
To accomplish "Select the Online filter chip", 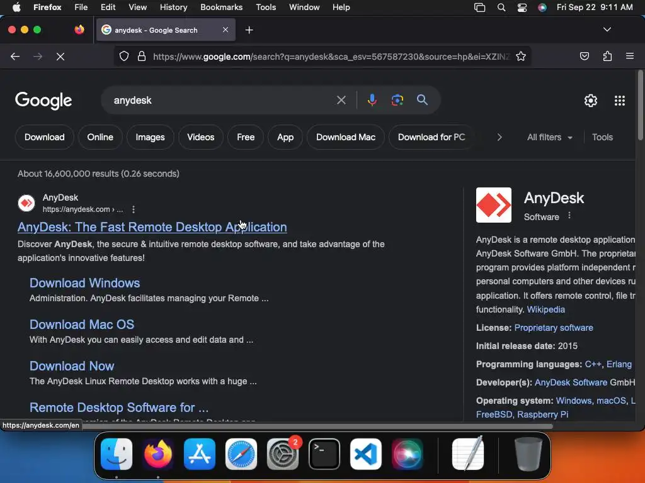I will click(100, 137).
